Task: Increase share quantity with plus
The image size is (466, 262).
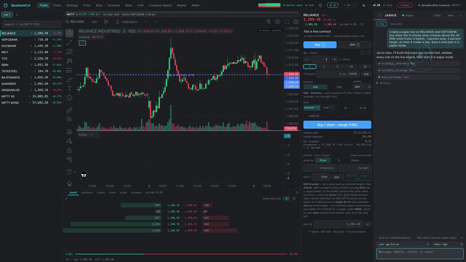Action: click(335, 59)
